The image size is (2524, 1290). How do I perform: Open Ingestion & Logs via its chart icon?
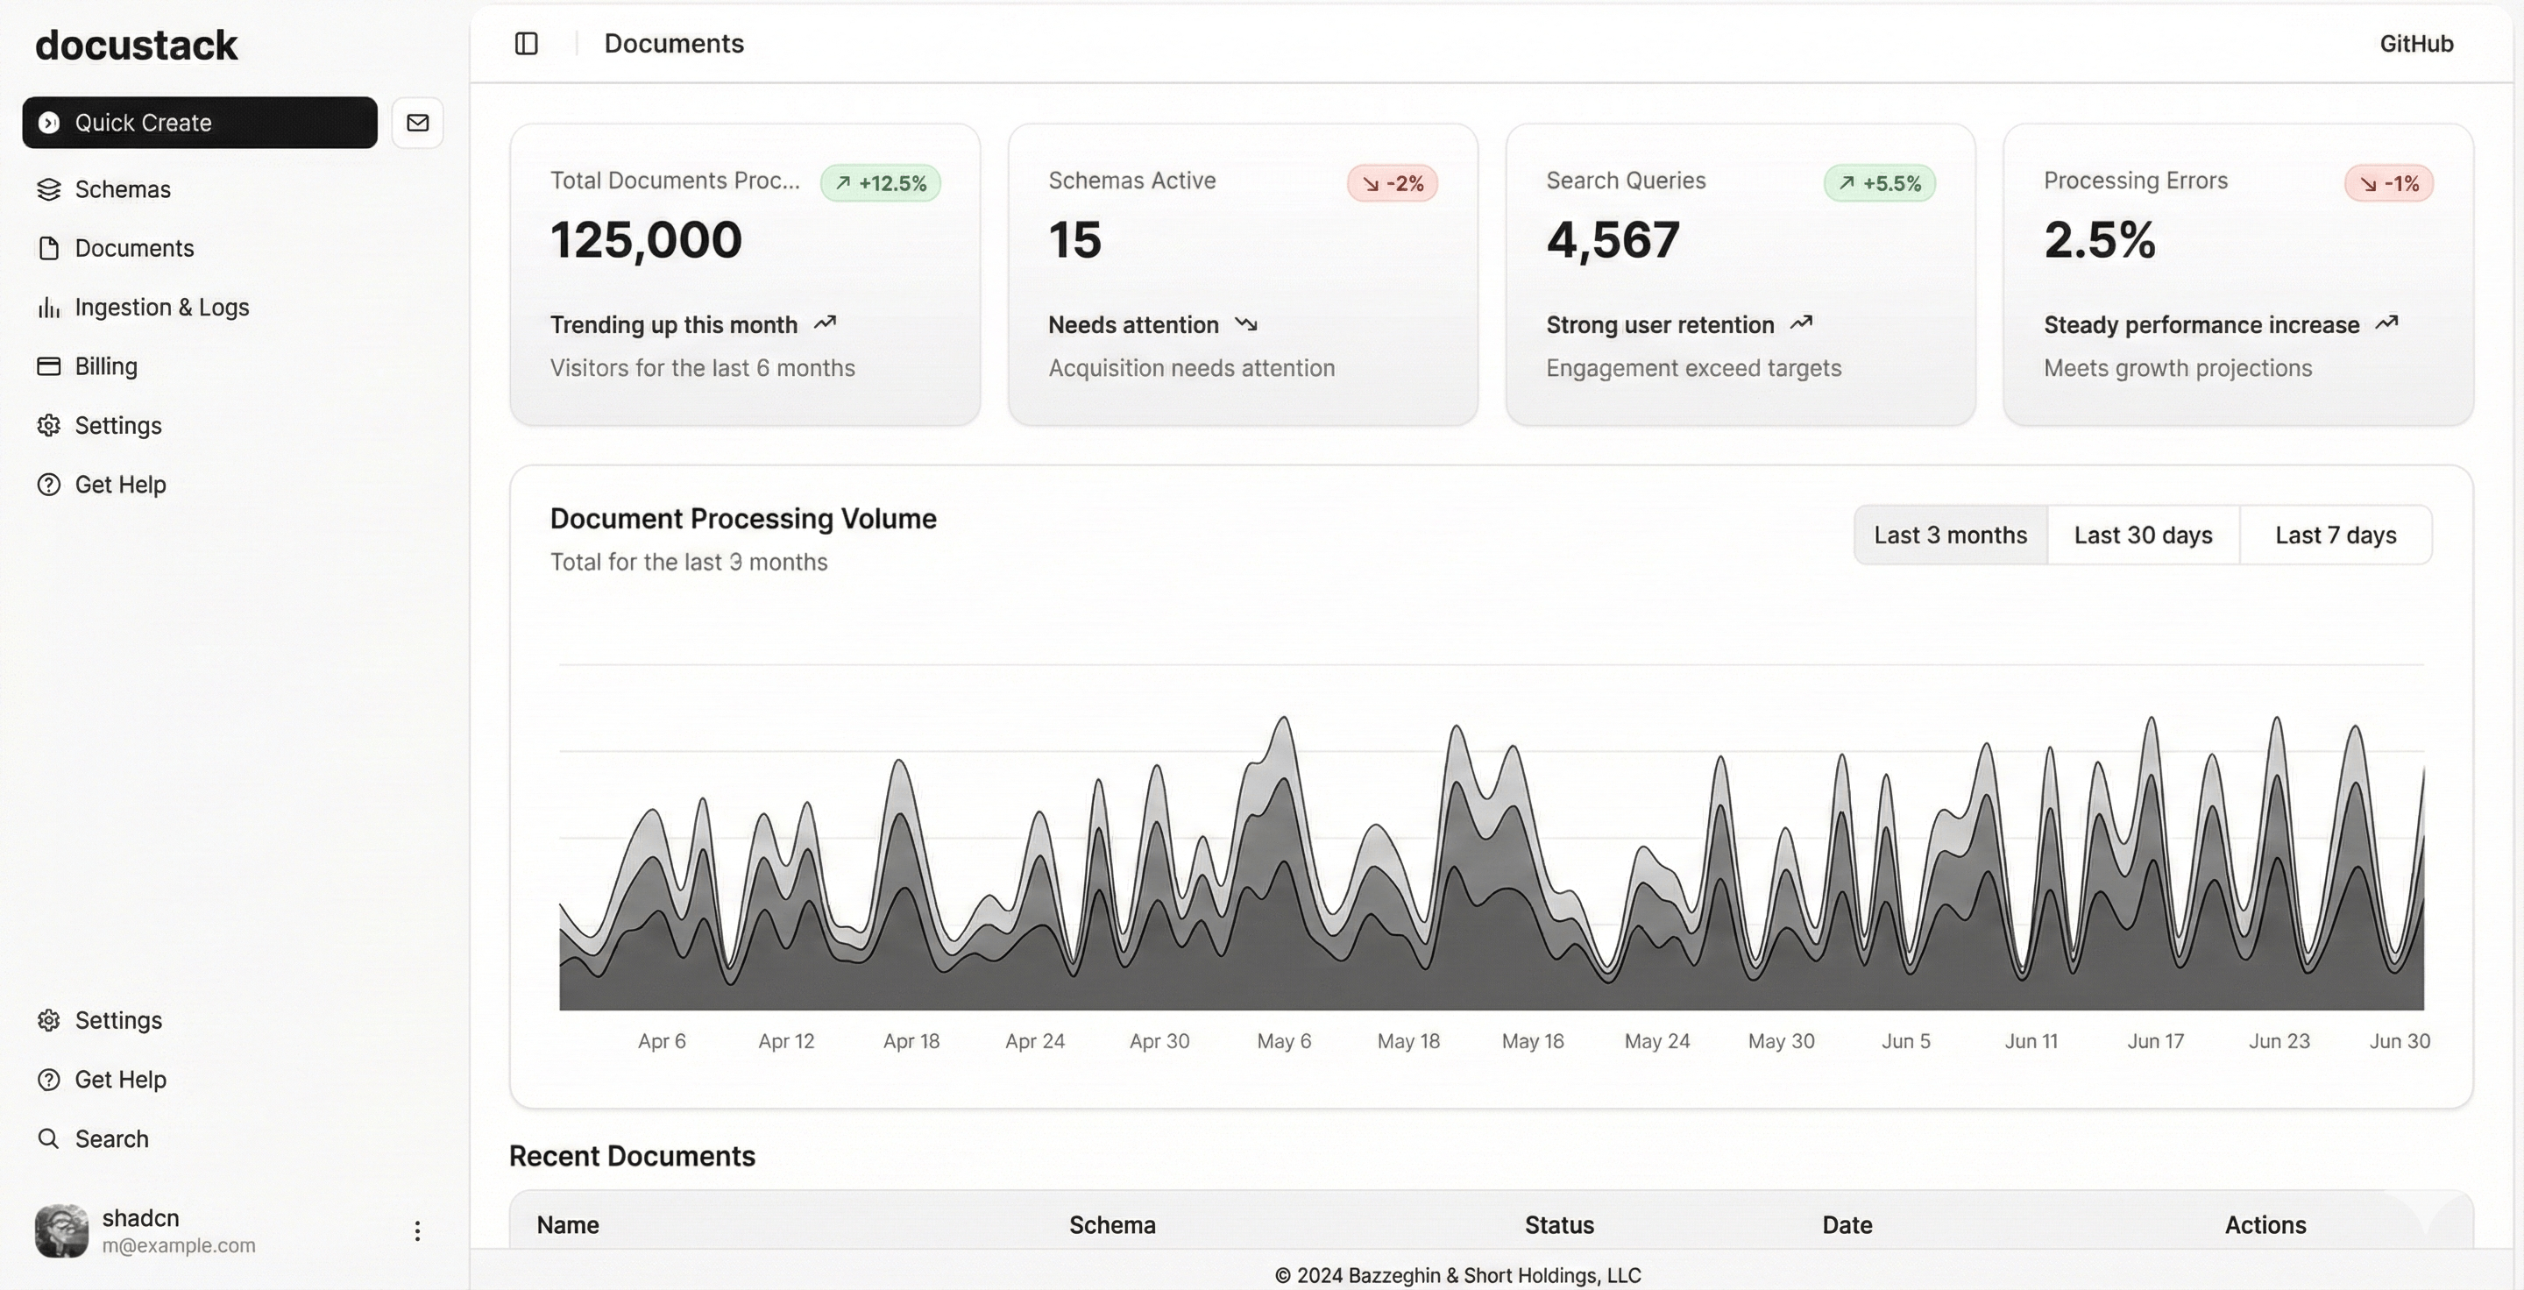click(x=49, y=307)
